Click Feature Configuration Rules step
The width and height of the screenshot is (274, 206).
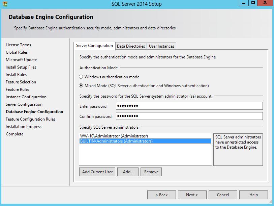pos(30,119)
